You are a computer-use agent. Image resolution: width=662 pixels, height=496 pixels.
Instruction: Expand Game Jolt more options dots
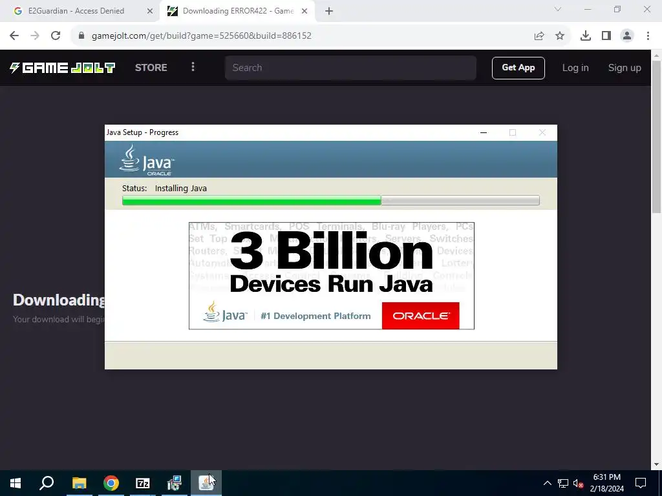pyautogui.click(x=193, y=67)
